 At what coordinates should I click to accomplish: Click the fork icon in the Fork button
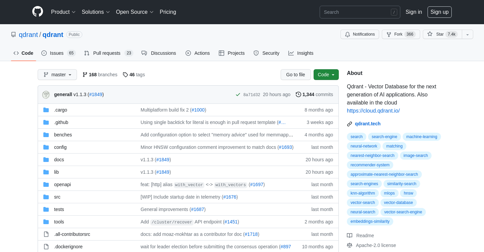pyautogui.click(x=389, y=34)
